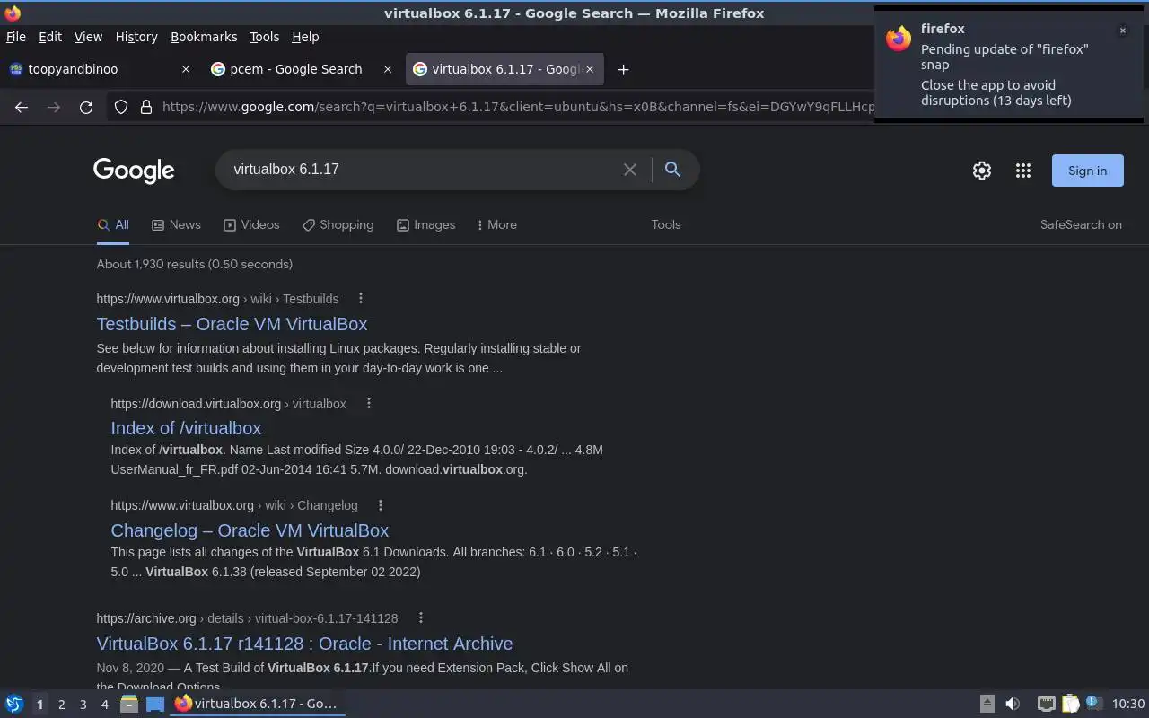The width and height of the screenshot is (1149, 718).
Task: Focus the Google search input field
Action: 422,170
